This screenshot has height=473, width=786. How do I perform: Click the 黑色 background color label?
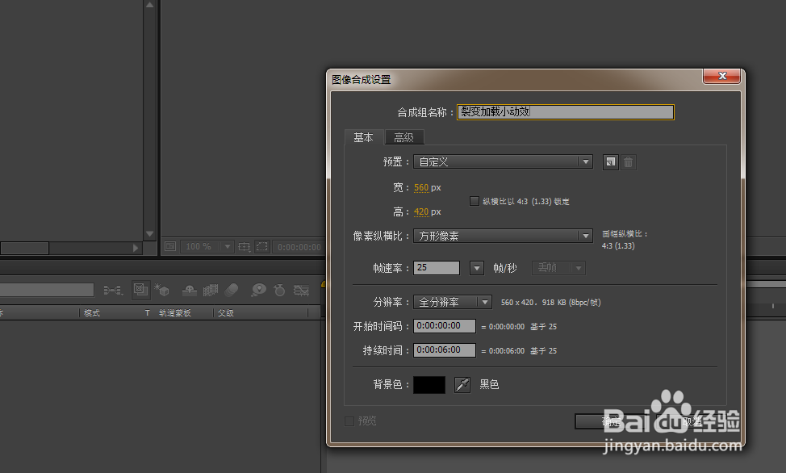click(x=489, y=385)
